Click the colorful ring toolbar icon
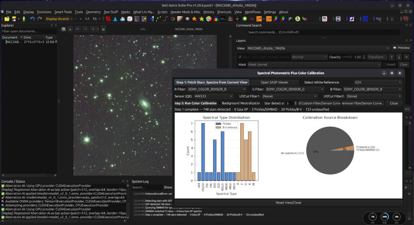Screen dimensions: 414x225 [x=173, y=19]
